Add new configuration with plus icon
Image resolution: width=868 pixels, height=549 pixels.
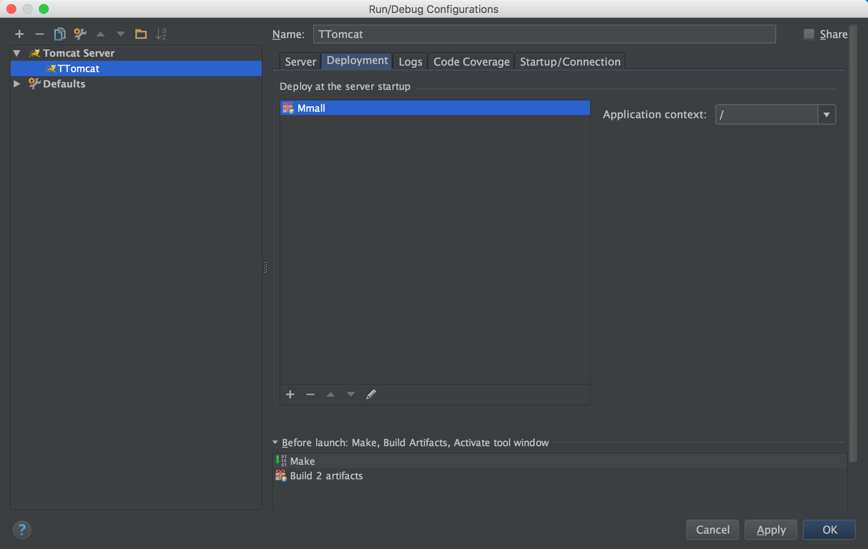pyautogui.click(x=19, y=34)
